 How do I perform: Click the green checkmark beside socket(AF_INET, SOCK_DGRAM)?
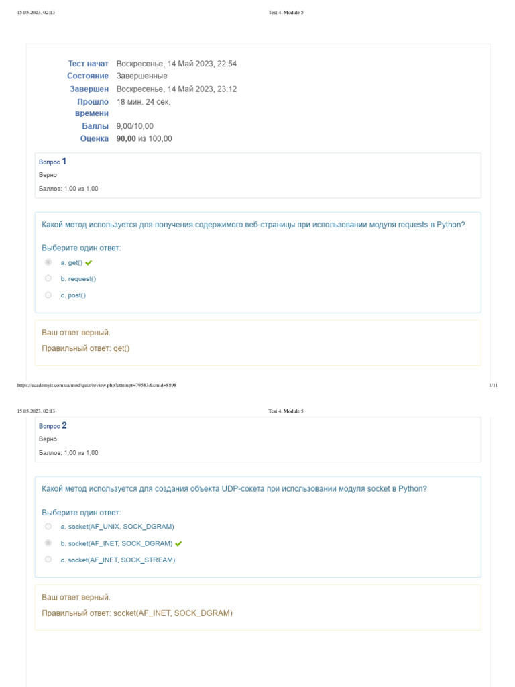pos(178,543)
